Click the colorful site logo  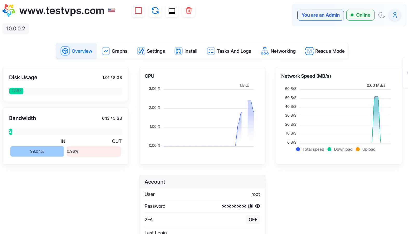pyautogui.click(x=9, y=10)
